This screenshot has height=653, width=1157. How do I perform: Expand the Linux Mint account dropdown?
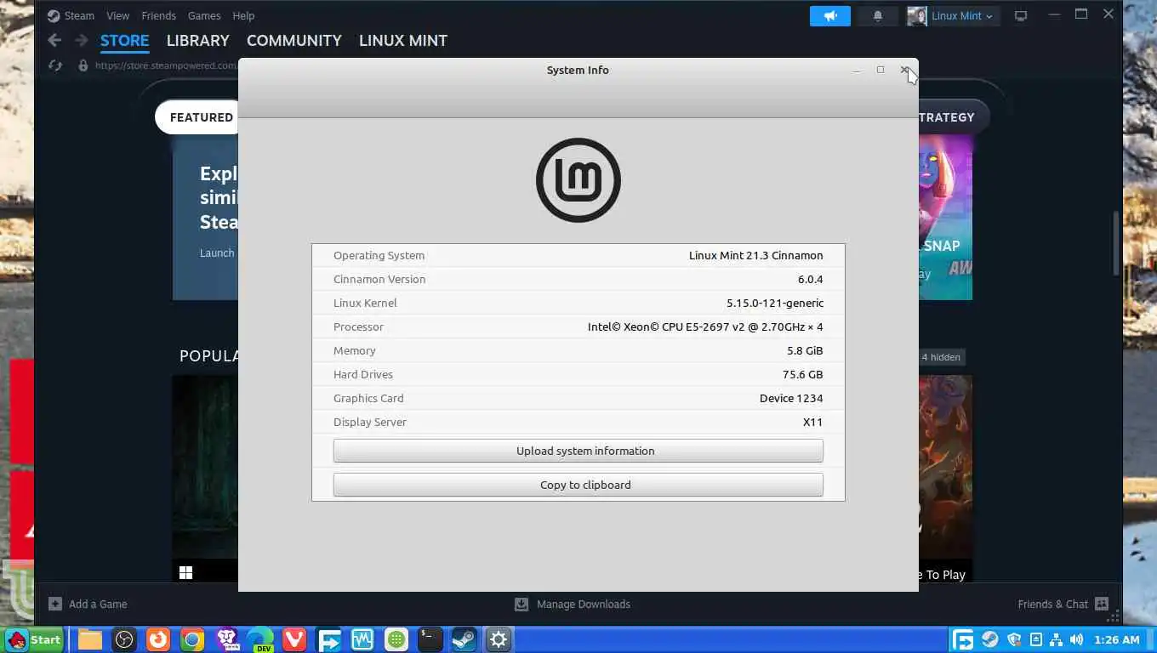tap(962, 15)
